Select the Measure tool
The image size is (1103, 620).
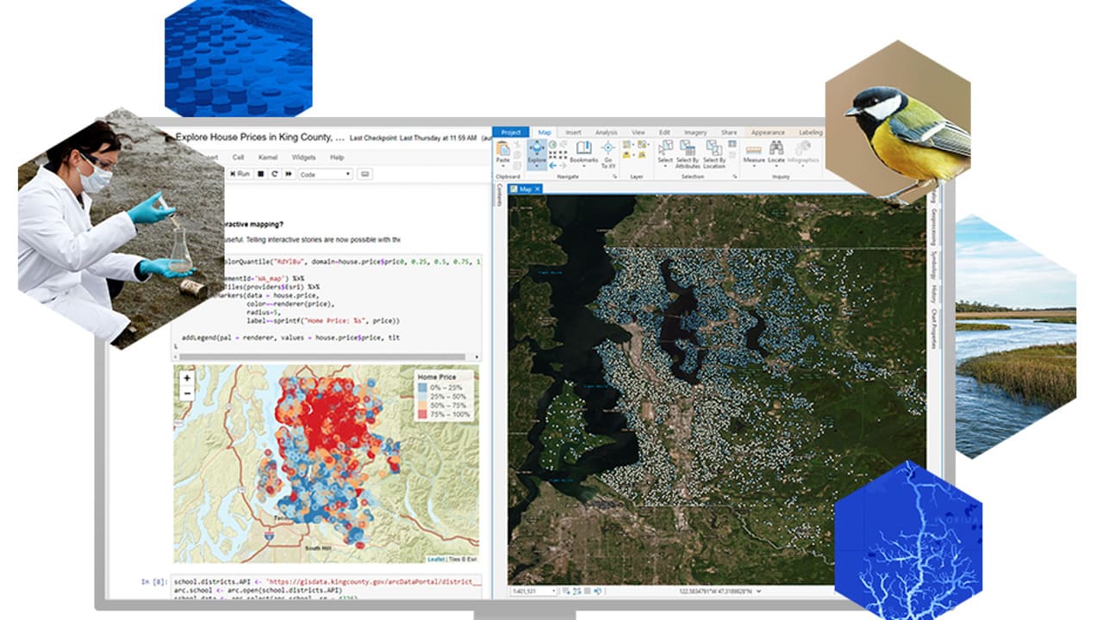(753, 151)
